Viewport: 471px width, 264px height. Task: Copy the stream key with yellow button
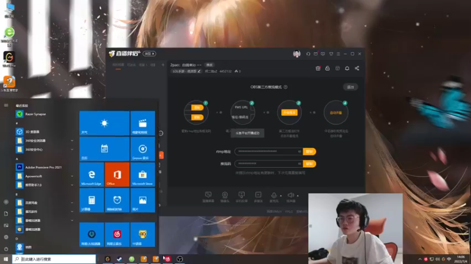point(309,164)
